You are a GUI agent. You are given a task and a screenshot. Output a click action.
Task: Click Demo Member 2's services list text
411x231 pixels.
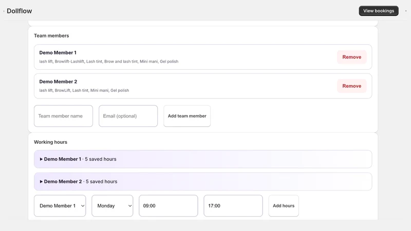(84, 90)
